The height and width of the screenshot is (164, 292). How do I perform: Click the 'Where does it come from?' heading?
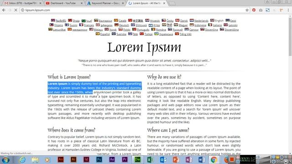click(71, 130)
